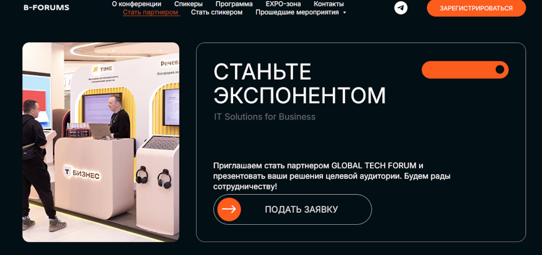This screenshot has height=255, width=542.
Task: Expand the Прошедшие мероприятия dropdown arrow
Action: click(x=344, y=13)
